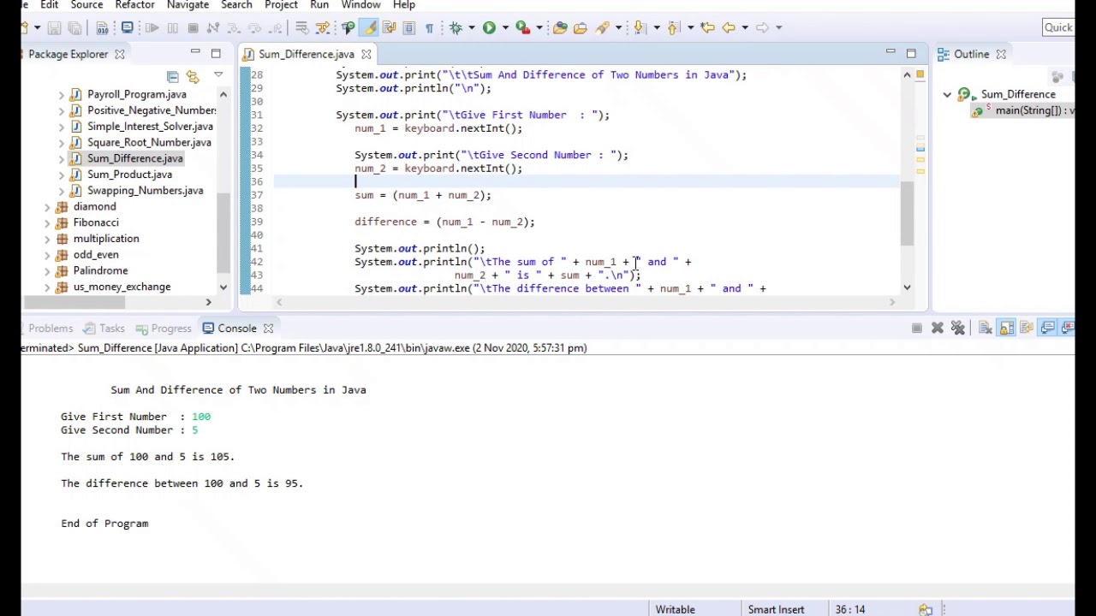Screen dimensions: 1096x616
Task: Close the Sum_Difference.java editor tab
Action: point(366,54)
